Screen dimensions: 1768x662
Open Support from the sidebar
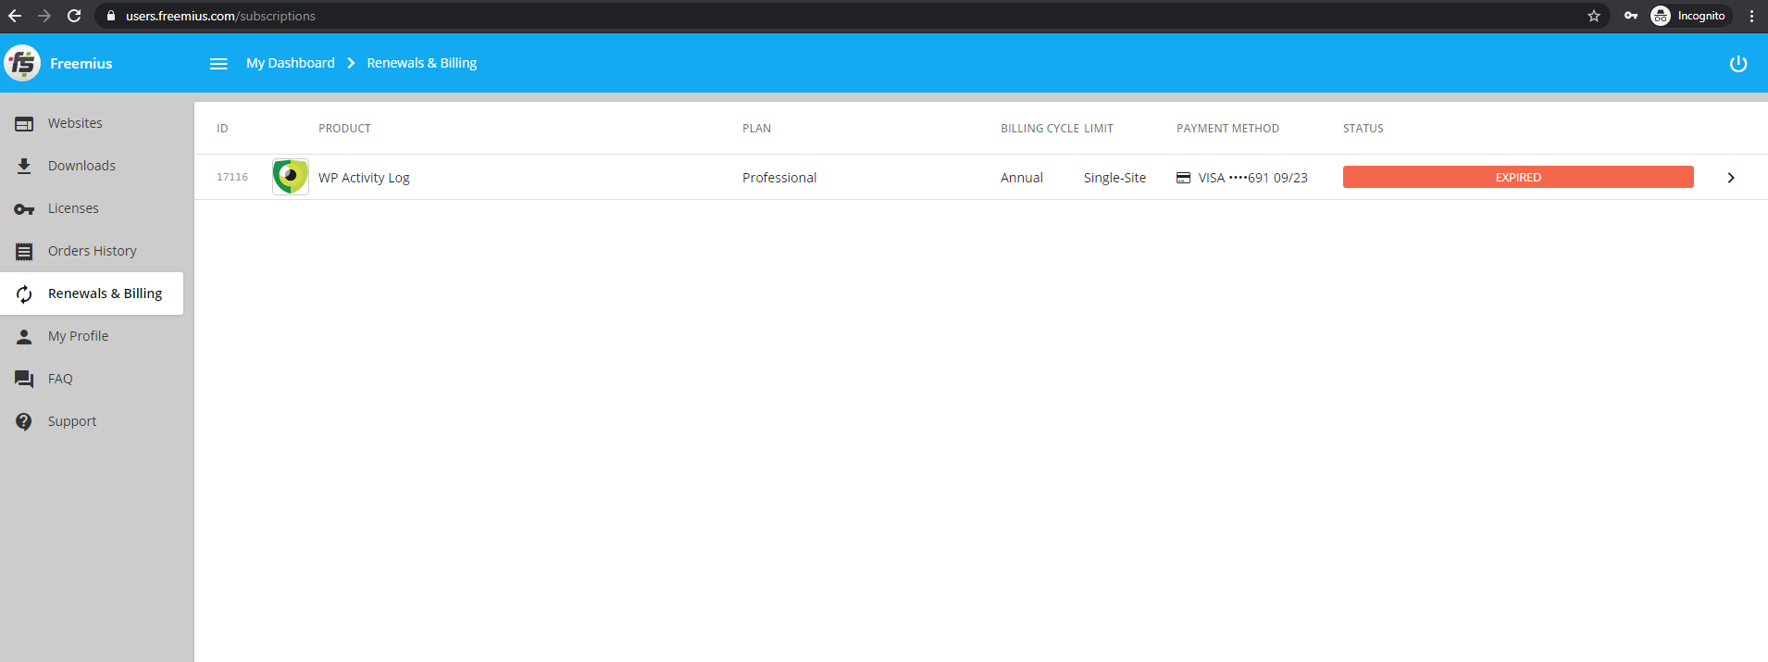(92, 421)
